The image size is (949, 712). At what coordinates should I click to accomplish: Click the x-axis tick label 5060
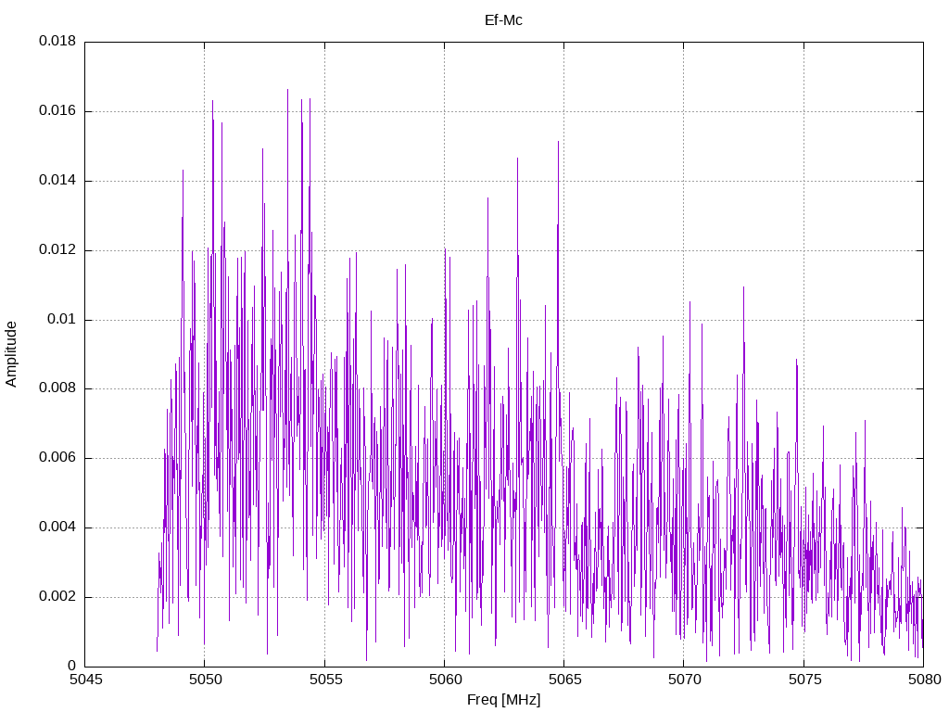(x=444, y=680)
